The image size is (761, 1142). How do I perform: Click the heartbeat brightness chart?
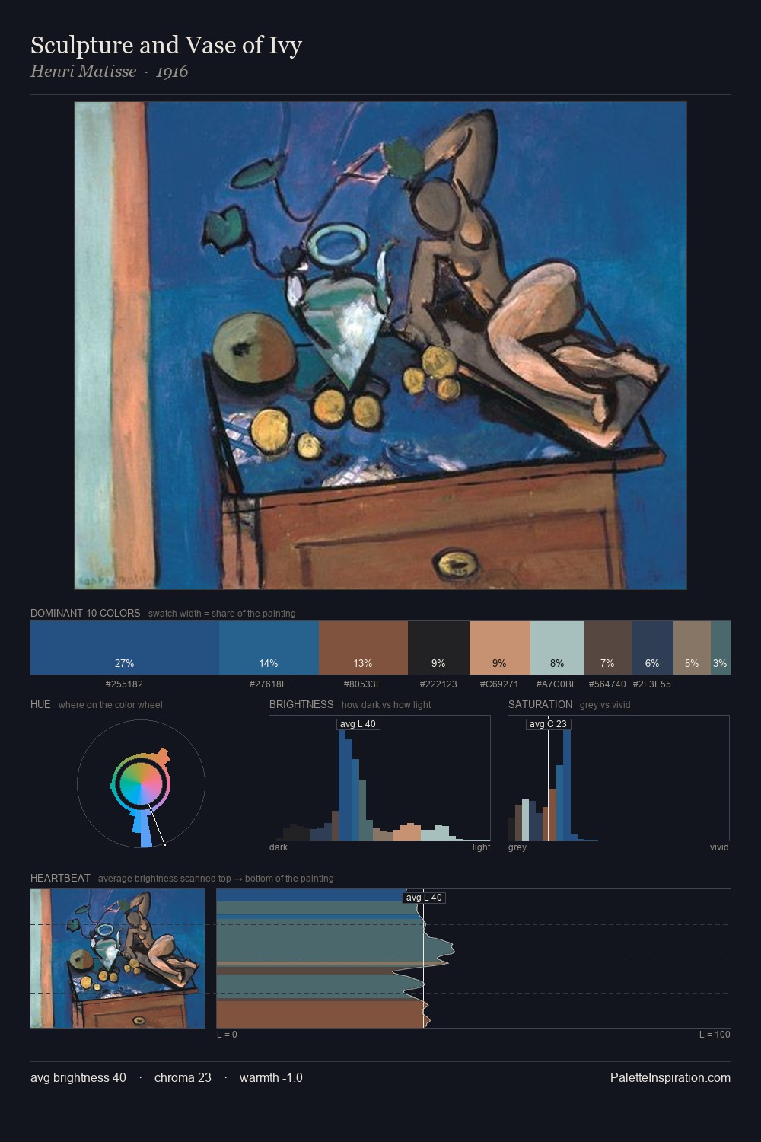click(473, 959)
